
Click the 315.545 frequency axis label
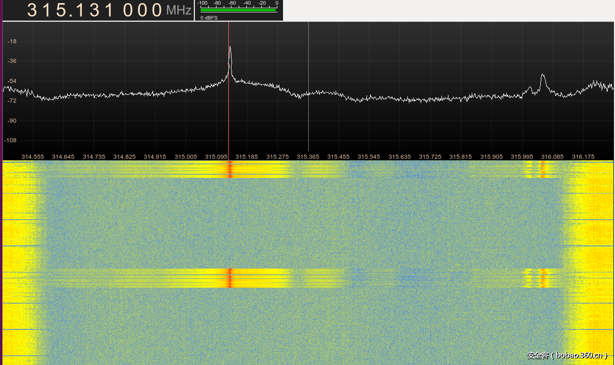pos(369,156)
